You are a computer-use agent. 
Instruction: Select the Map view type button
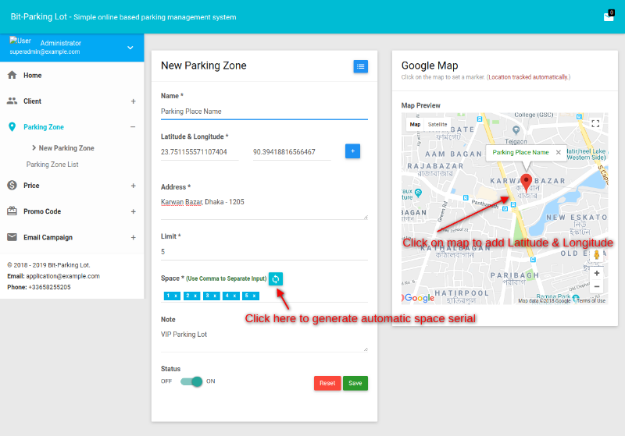(x=415, y=124)
